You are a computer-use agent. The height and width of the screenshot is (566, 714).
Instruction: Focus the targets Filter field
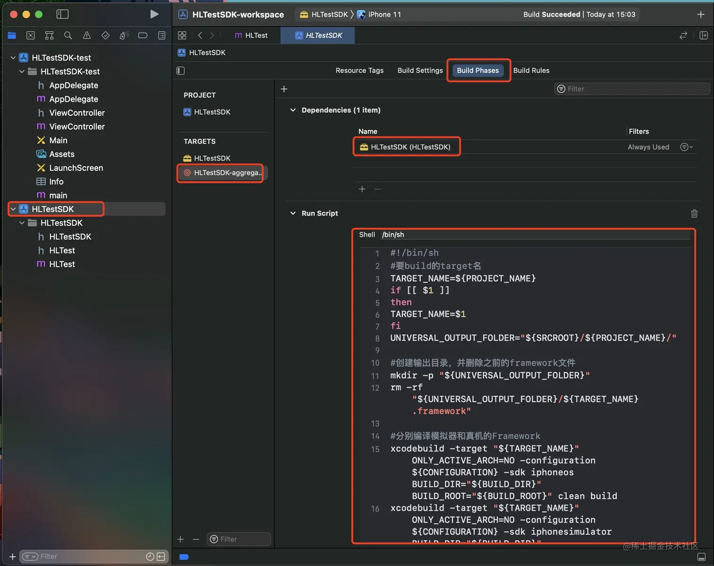(x=238, y=539)
